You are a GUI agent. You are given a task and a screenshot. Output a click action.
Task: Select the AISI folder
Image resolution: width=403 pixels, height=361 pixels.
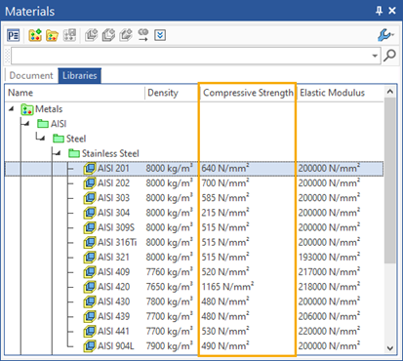pos(59,124)
